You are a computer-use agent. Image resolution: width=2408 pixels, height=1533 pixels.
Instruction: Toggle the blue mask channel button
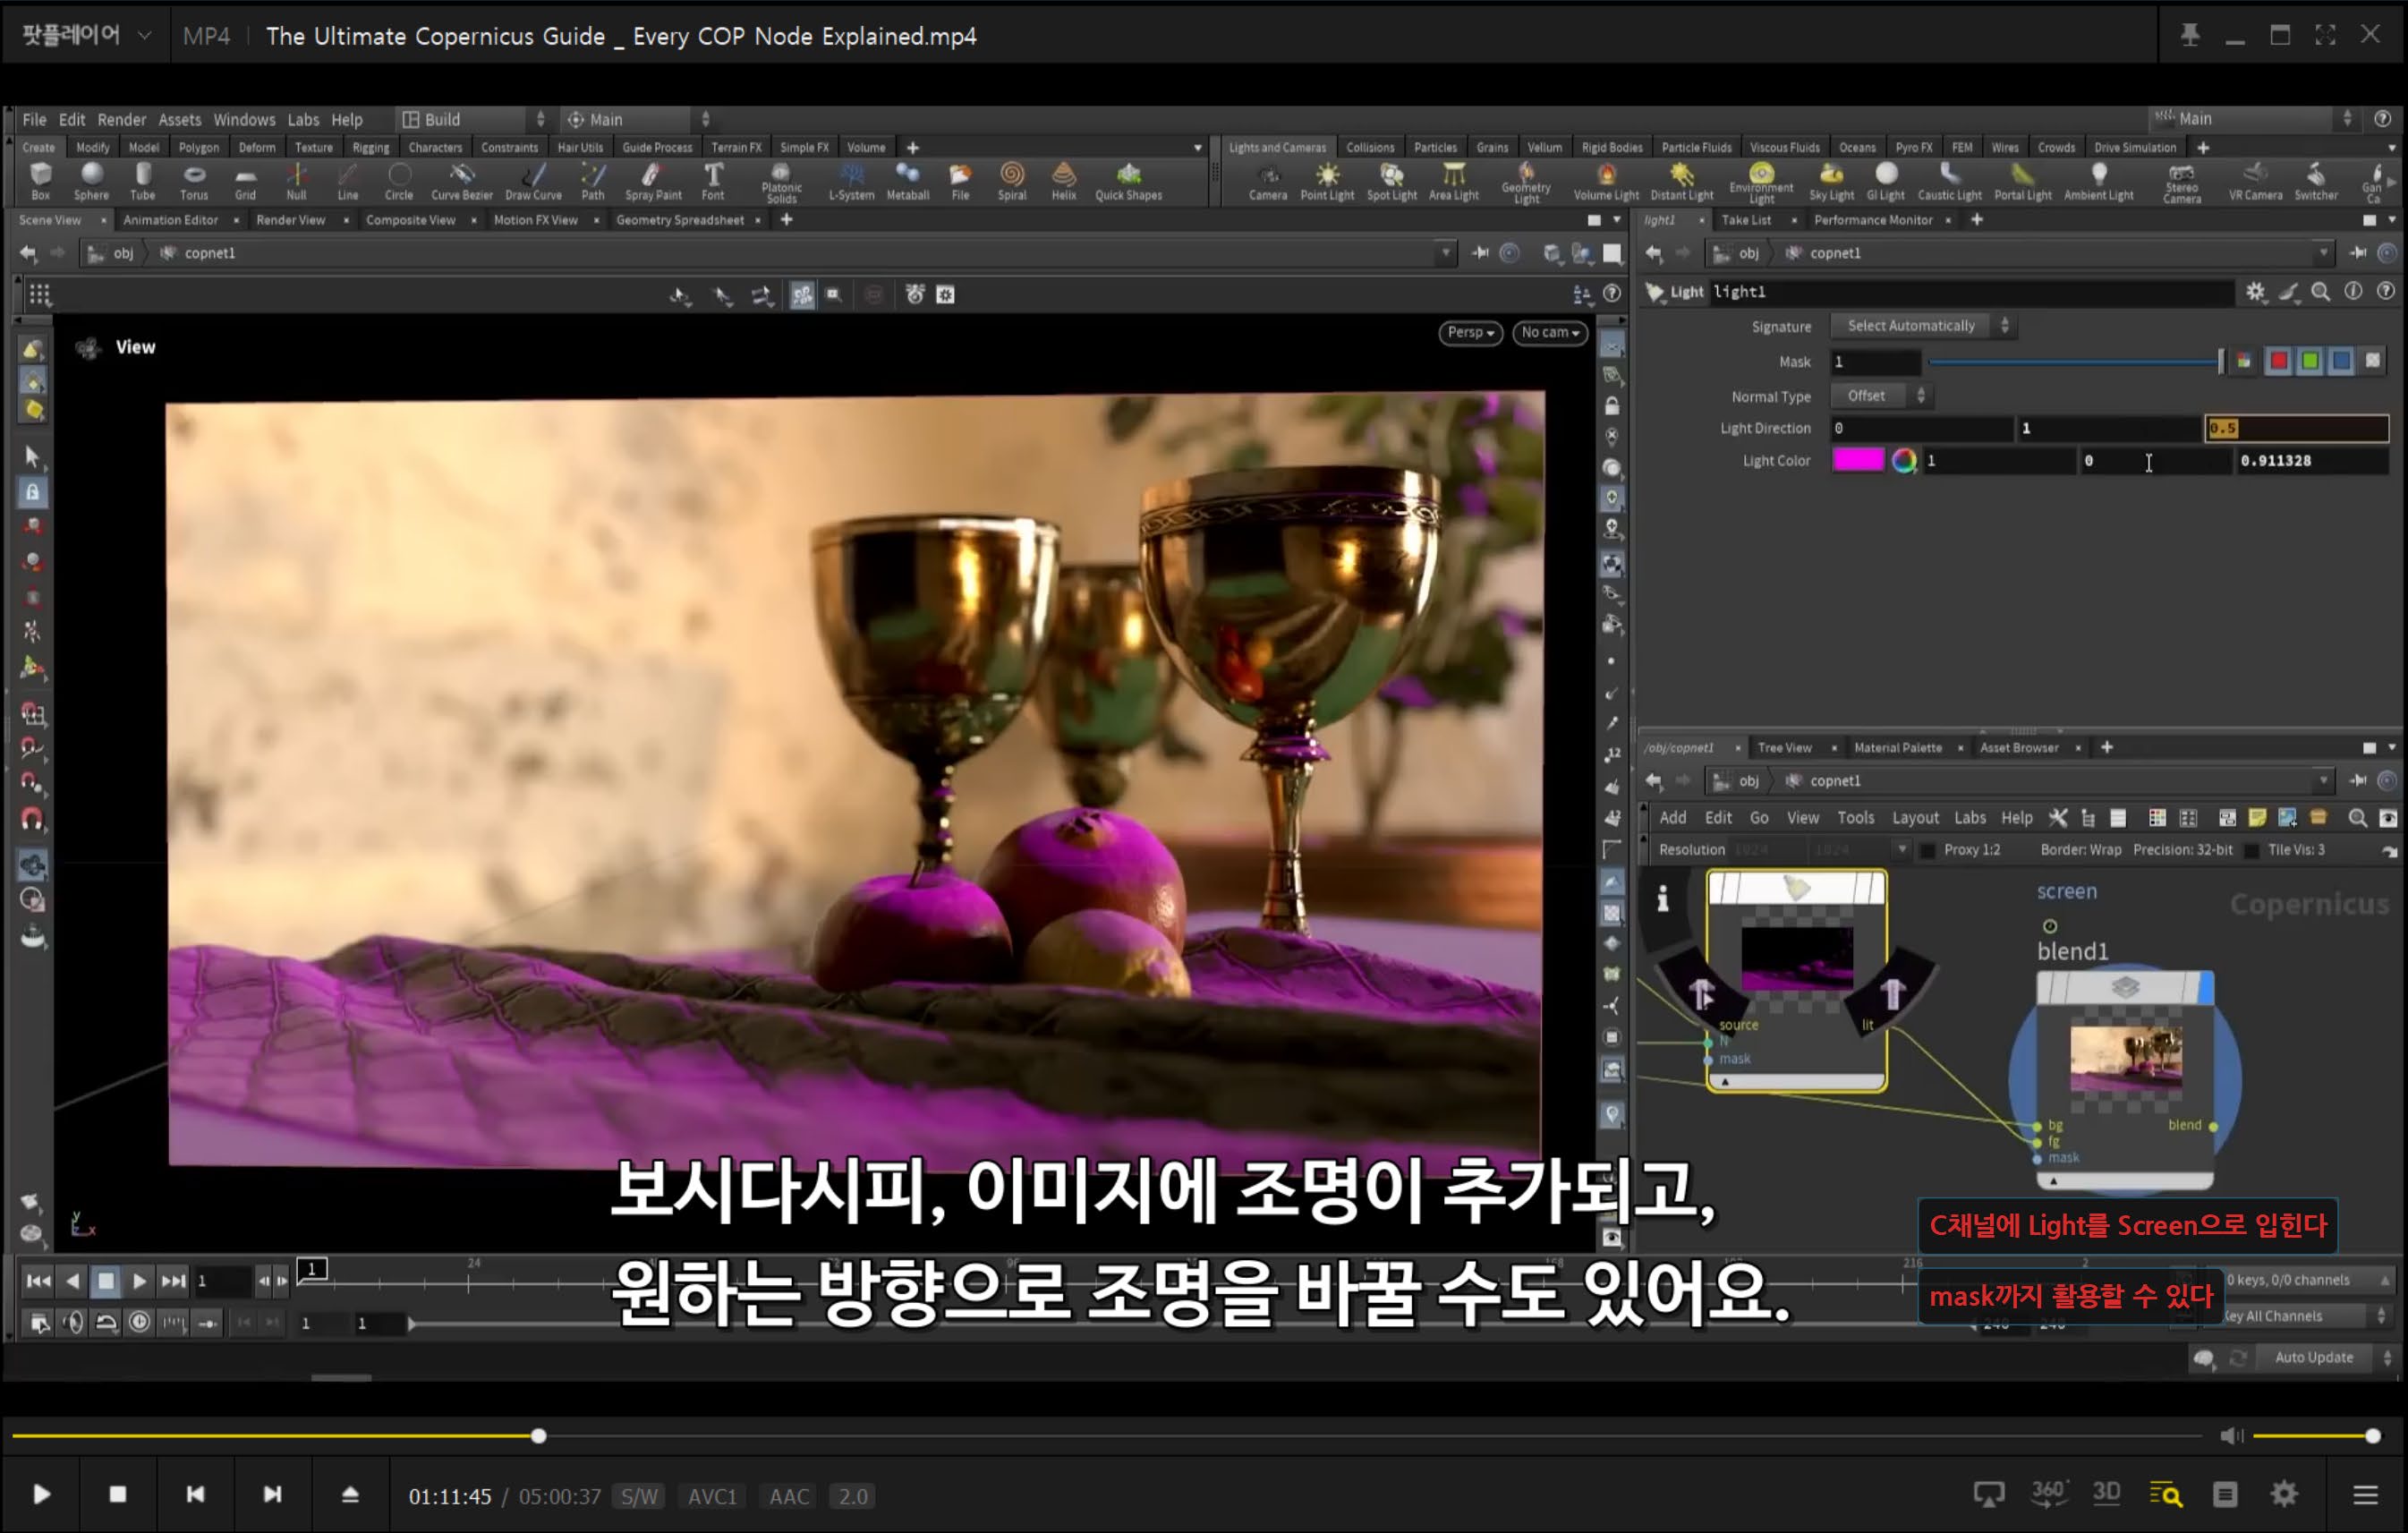tap(2341, 361)
